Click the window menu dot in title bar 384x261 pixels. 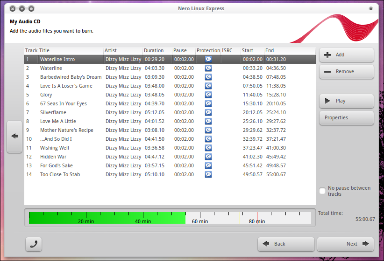click(371, 8)
